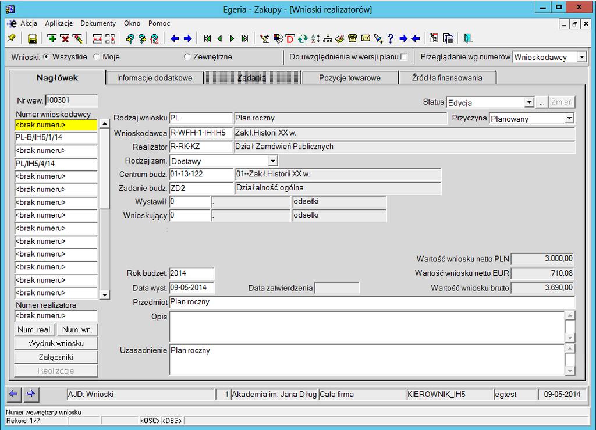Click the Wydruk wniosku button

coord(56,343)
